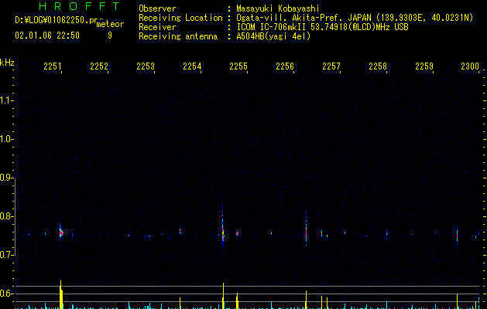Click the 1.0 frequency axis label
The width and height of the screenshot is (487, 309).
tap(7, 139)
